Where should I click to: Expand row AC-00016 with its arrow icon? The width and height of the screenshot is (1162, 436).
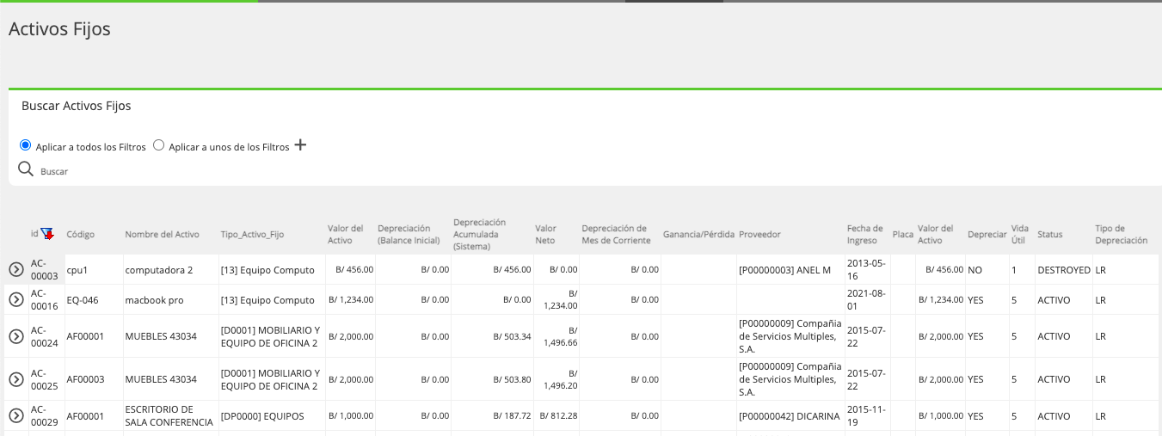[15, 299]
